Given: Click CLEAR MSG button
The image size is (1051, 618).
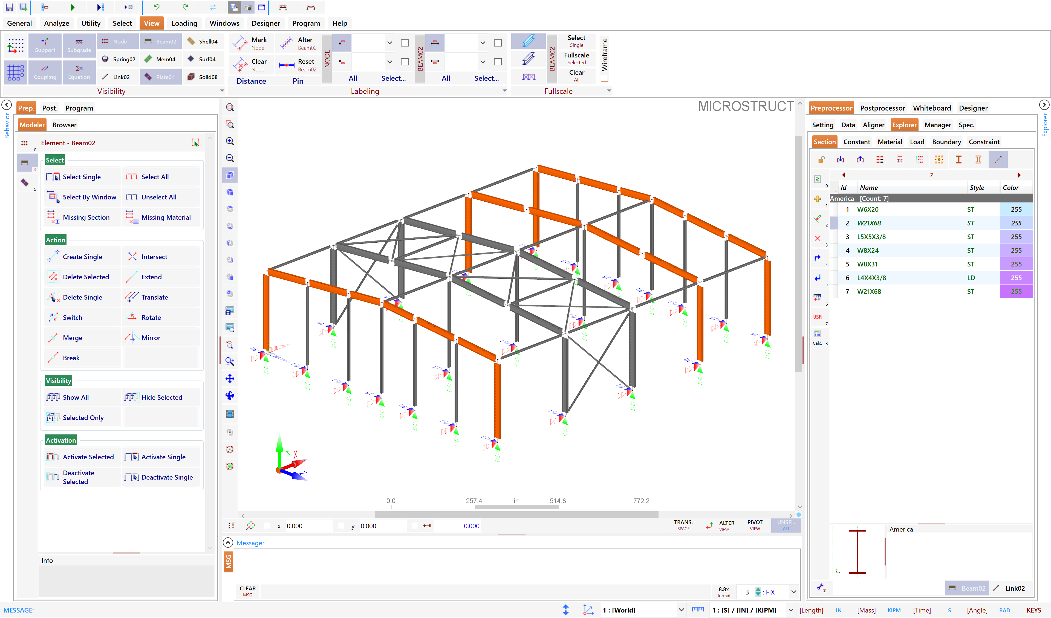Looking at the screenshot, I should click(248, 591).
